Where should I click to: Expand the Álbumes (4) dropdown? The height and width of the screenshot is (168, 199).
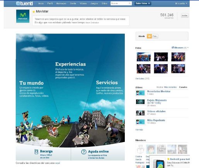click(181, 48)
